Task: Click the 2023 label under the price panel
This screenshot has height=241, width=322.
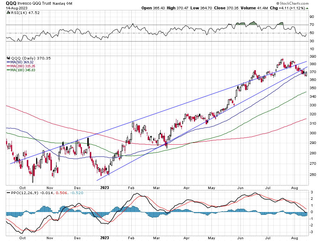Action: tap(104, 188)
